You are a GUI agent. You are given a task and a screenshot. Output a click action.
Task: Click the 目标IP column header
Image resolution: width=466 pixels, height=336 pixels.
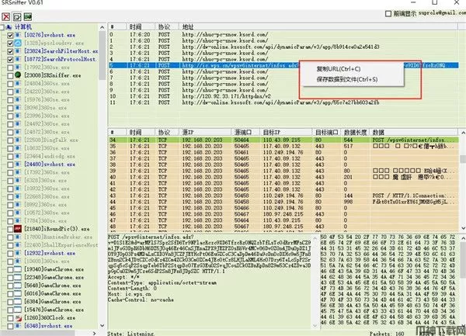(271, 131)
